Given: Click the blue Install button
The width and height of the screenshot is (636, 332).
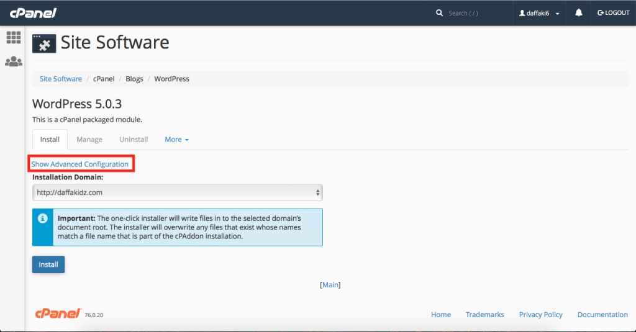Looking at the screenshot, I should 48,264.
